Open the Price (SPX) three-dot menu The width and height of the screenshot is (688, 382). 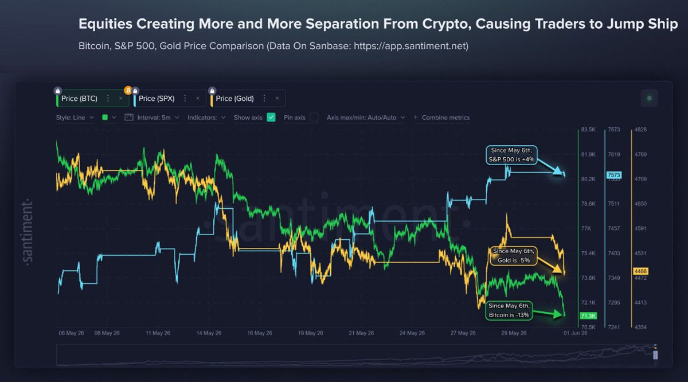[x=185, y=99]
